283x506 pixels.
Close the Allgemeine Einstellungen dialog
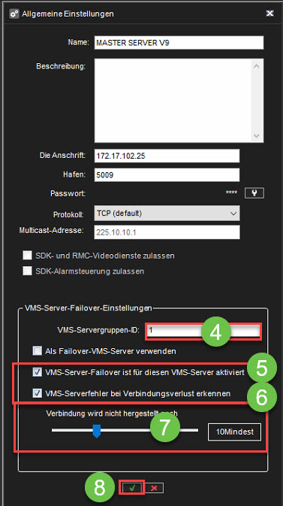pyautogui.click(x=269, y=14)
